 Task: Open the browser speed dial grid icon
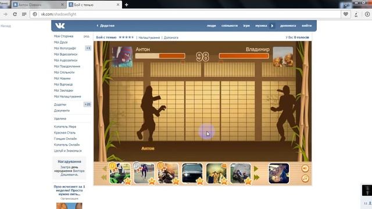[x=24, y=14]
